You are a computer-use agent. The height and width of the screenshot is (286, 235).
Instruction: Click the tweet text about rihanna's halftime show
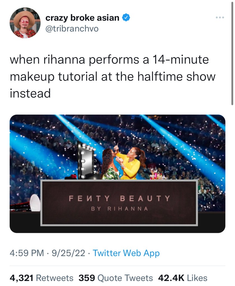[112, 77]
